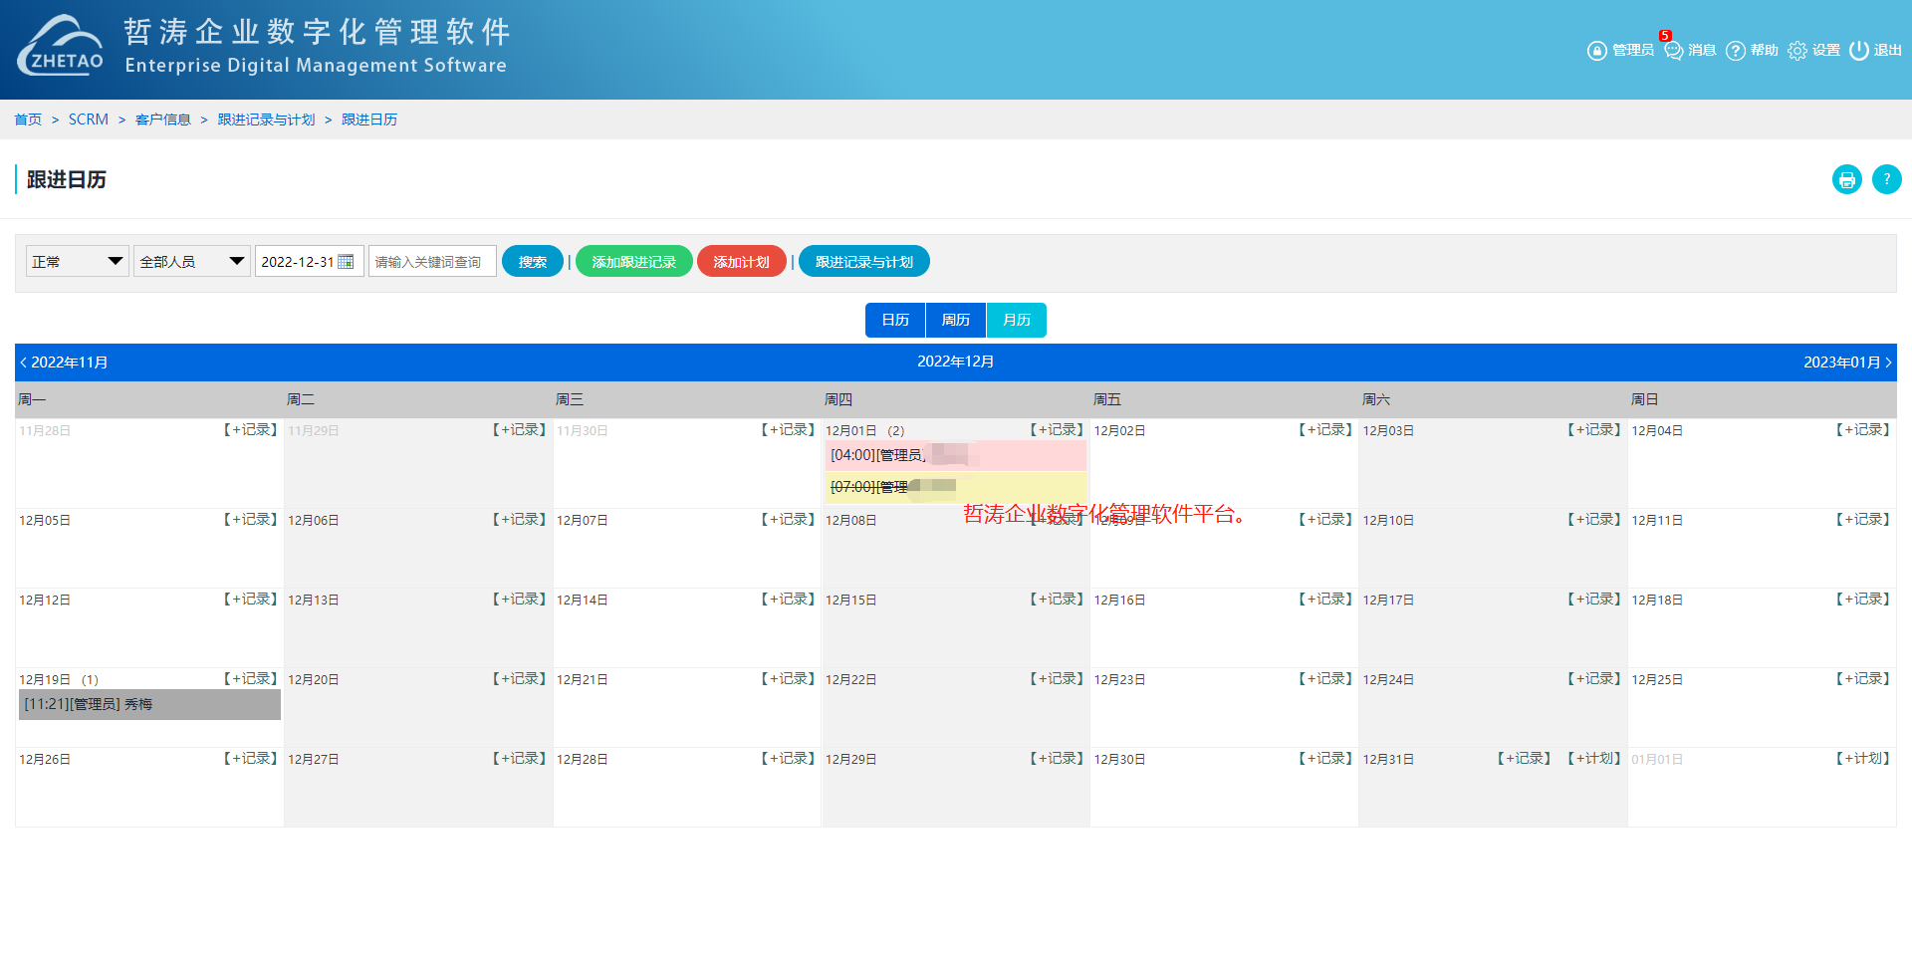Focus the keyword search input box

(x=432, y=261)
